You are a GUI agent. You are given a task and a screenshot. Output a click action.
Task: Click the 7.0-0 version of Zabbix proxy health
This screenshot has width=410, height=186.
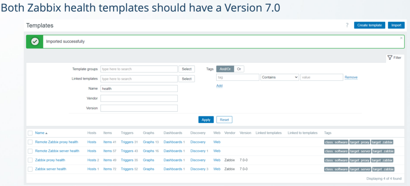(244, 160)
